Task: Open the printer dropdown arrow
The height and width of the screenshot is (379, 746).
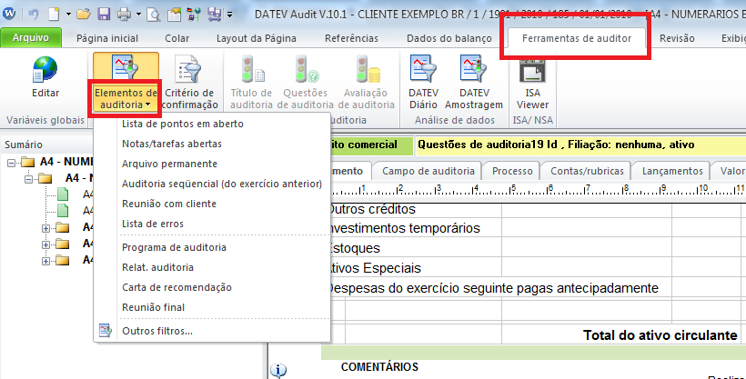Action: pos(138,15)
